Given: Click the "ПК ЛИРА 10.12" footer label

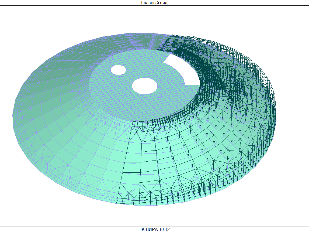Looking at the screenshot, I should 154,229.
